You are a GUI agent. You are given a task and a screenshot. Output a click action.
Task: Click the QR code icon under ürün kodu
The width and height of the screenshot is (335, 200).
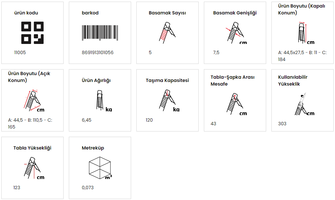[32, 33]
